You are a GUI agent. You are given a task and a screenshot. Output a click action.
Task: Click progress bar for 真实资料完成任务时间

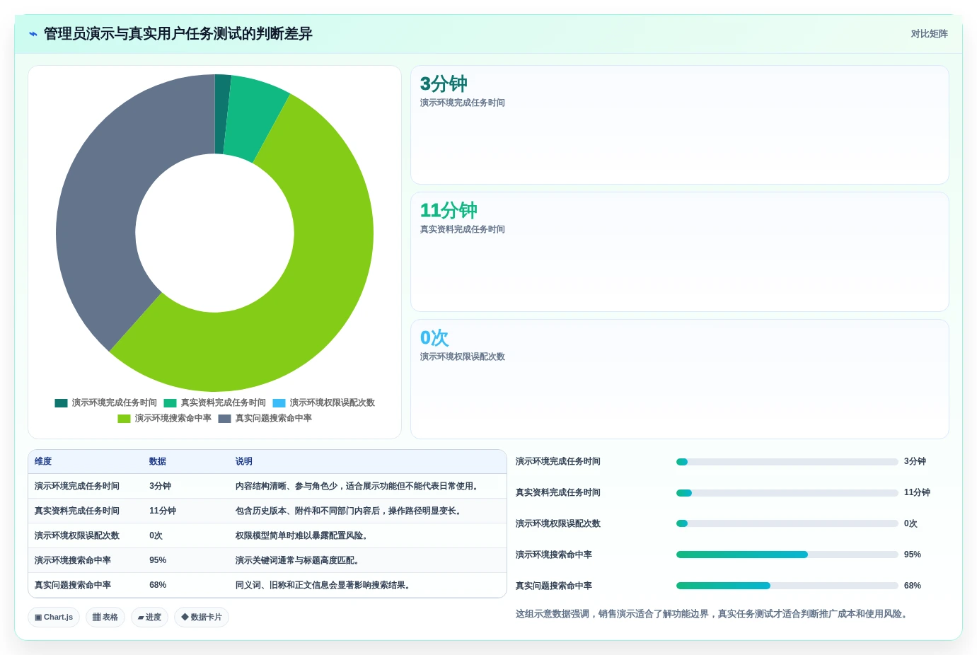[x=787, y=493]
